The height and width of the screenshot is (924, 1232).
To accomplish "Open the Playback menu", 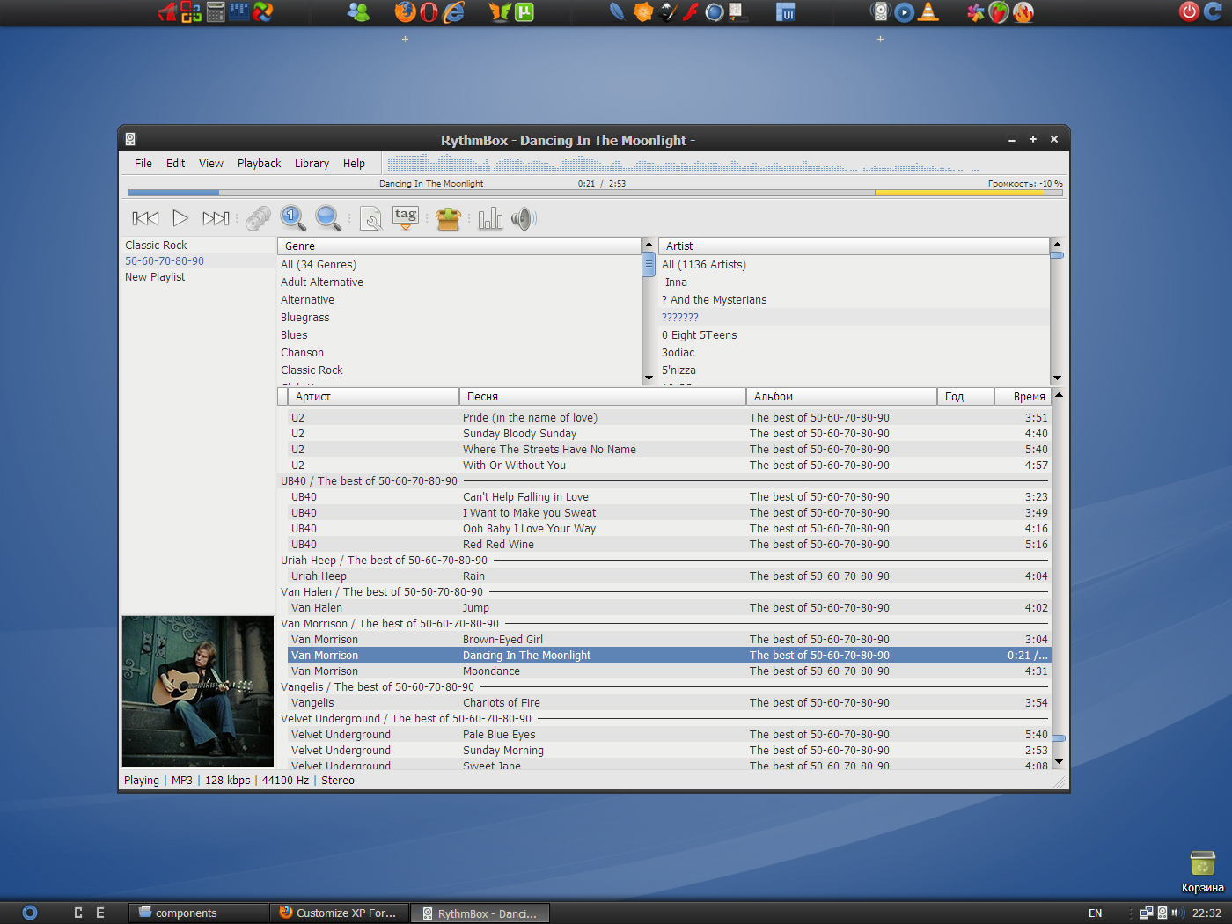I will (x=259, y=163).
